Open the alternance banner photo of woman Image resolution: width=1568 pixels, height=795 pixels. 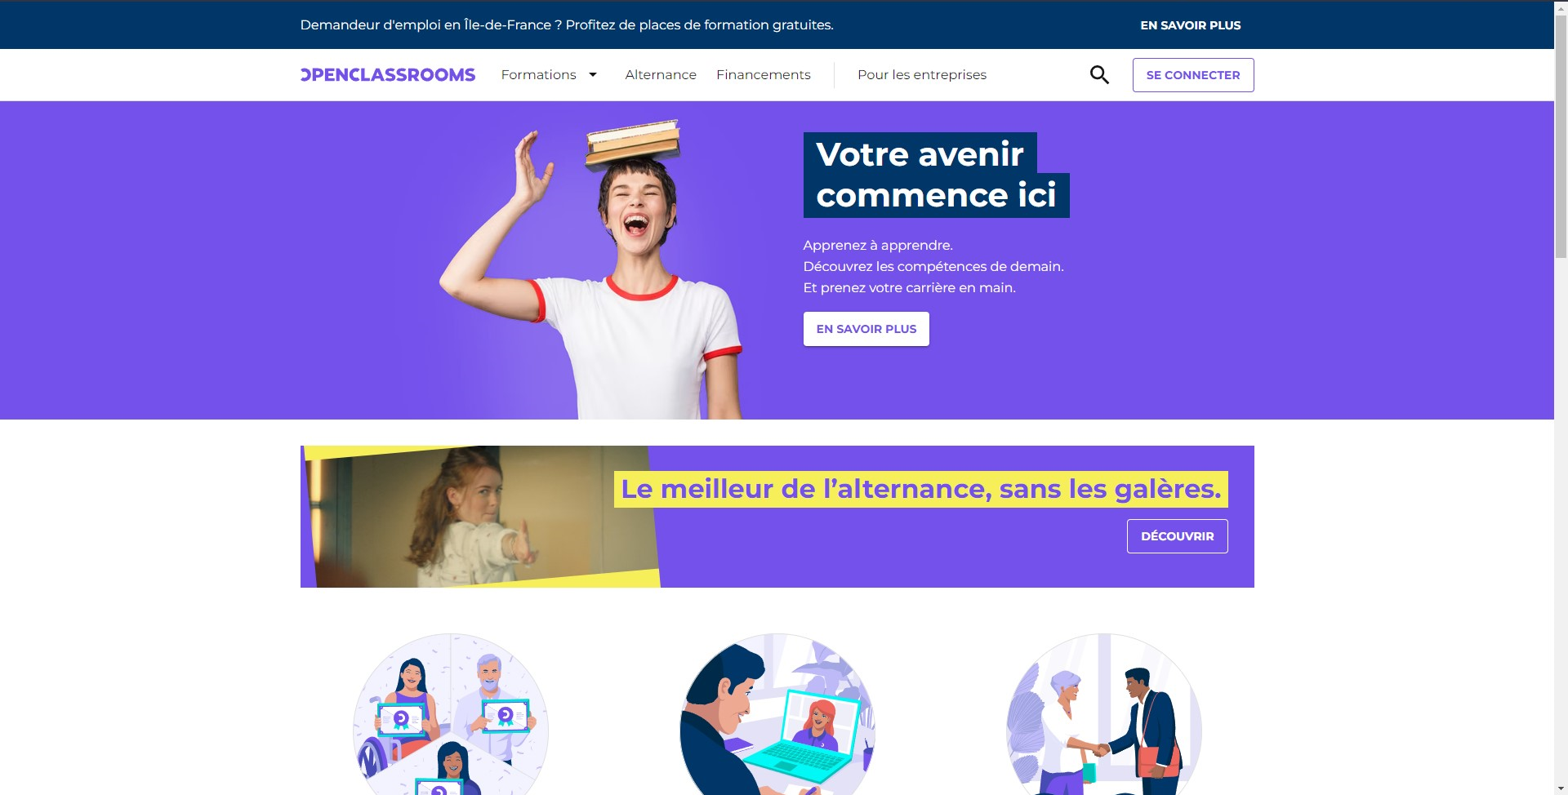pos(481,517)
